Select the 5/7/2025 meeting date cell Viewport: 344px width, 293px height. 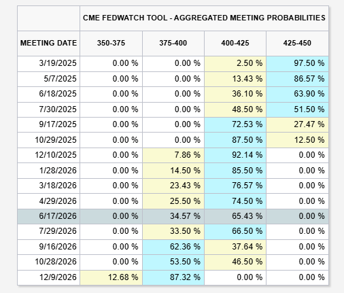(48, 79)
